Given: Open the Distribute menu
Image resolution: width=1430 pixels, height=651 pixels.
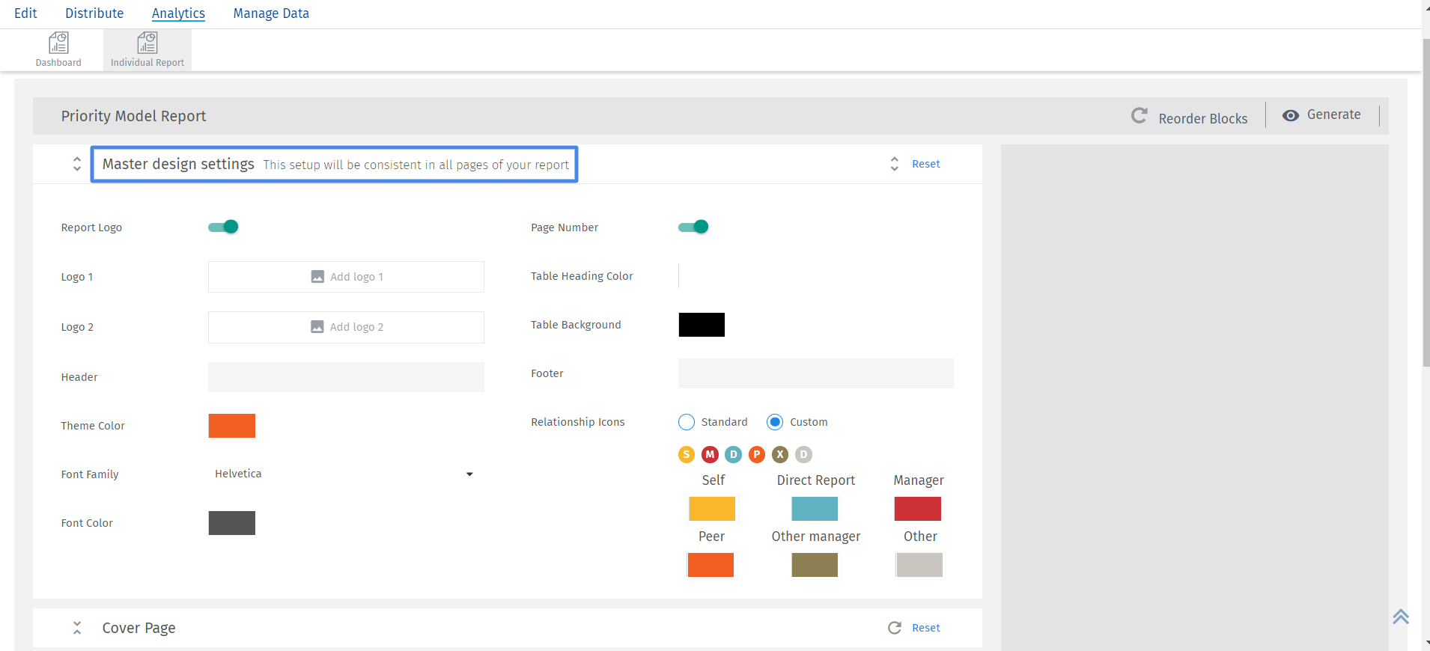Looking at the screenshot, I should [x=94, y=13].
